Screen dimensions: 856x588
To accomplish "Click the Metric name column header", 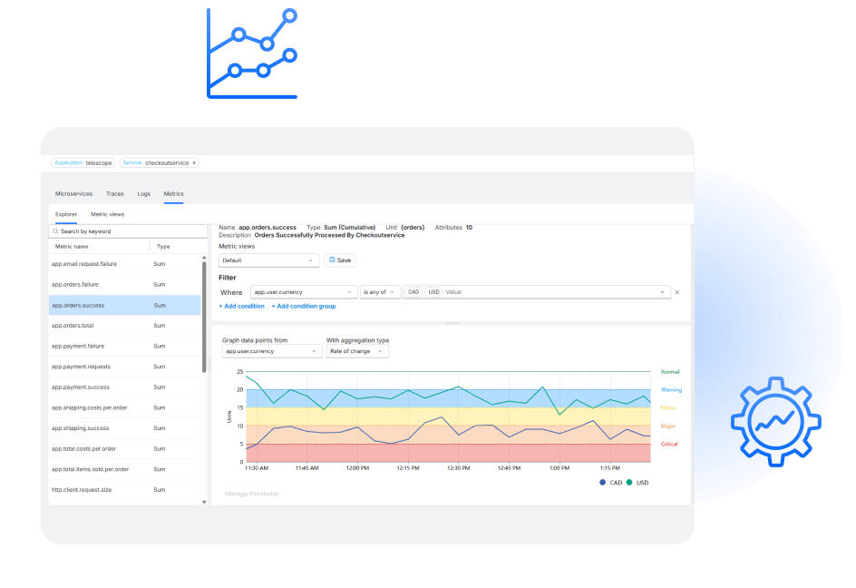I will tap(72, 247).
